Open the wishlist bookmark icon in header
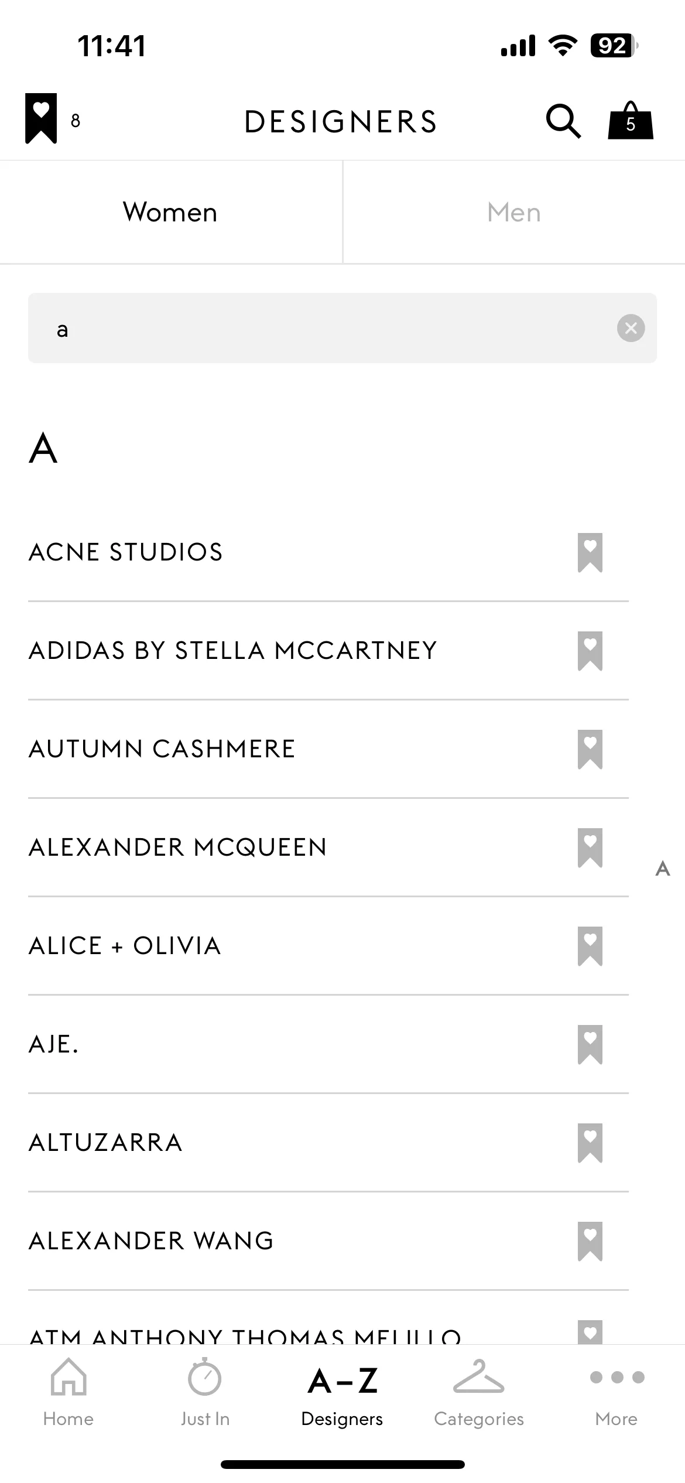Viewport: 685px width, 1483px height. tap(41, 119)
